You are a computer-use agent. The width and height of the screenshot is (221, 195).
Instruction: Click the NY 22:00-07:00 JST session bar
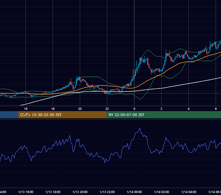pyautogui.click(x=163, y=115)
